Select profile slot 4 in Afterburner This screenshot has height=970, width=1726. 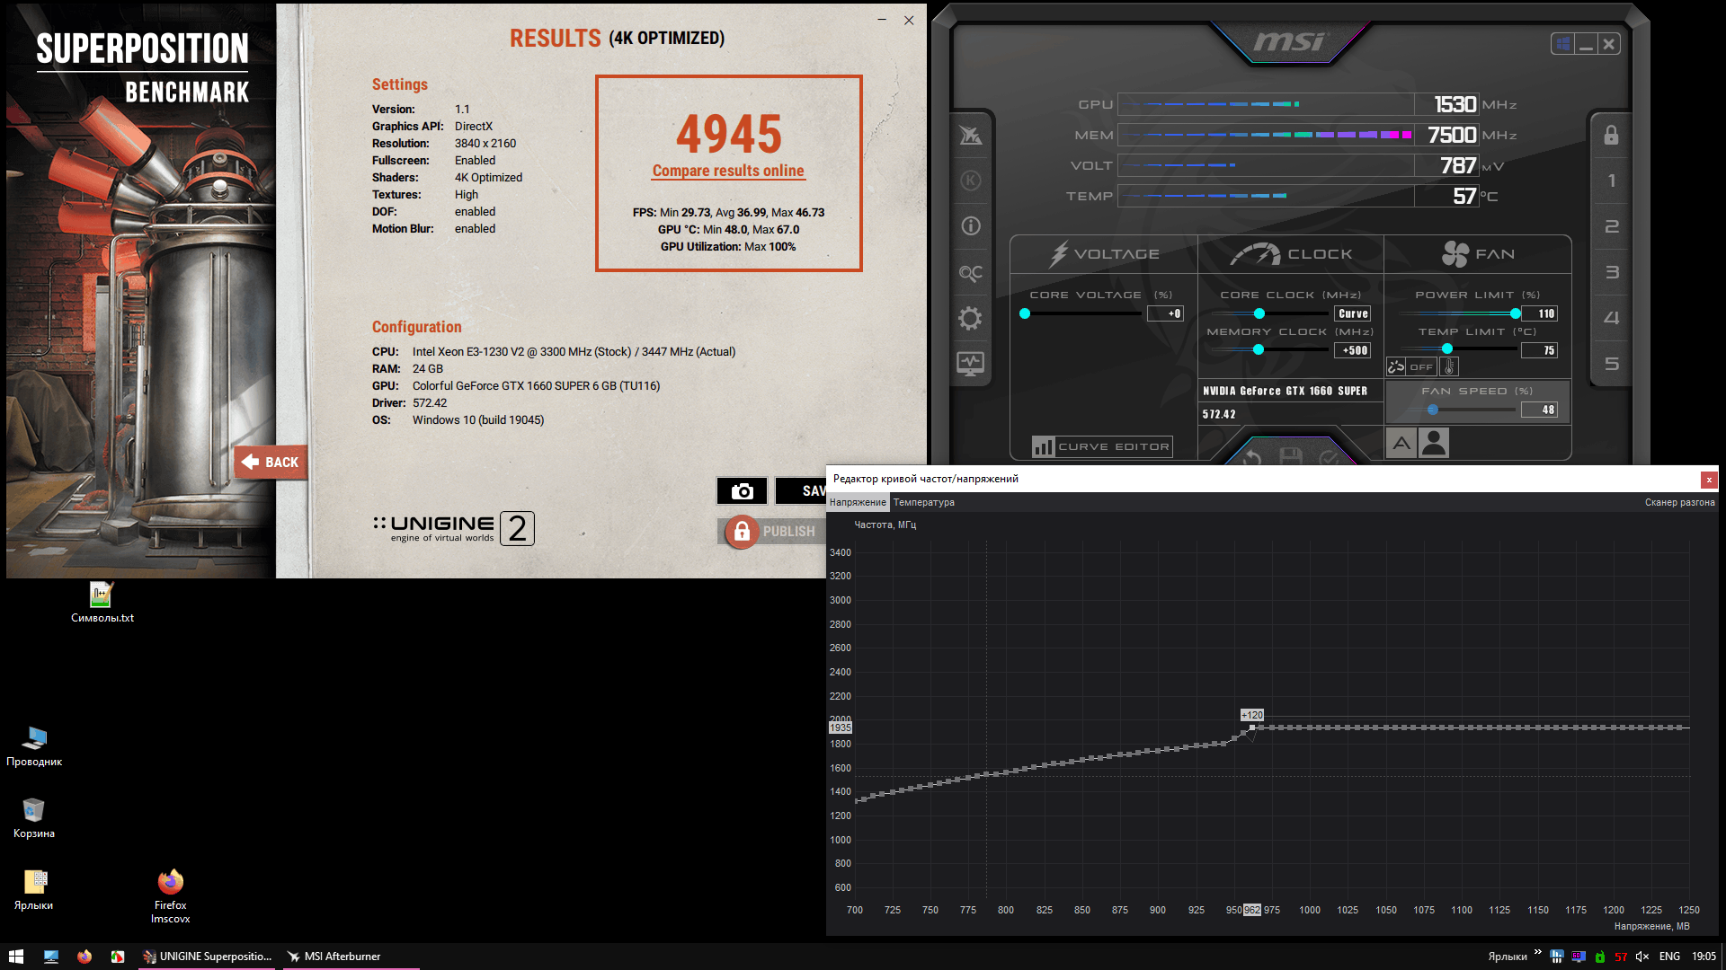1611,318
